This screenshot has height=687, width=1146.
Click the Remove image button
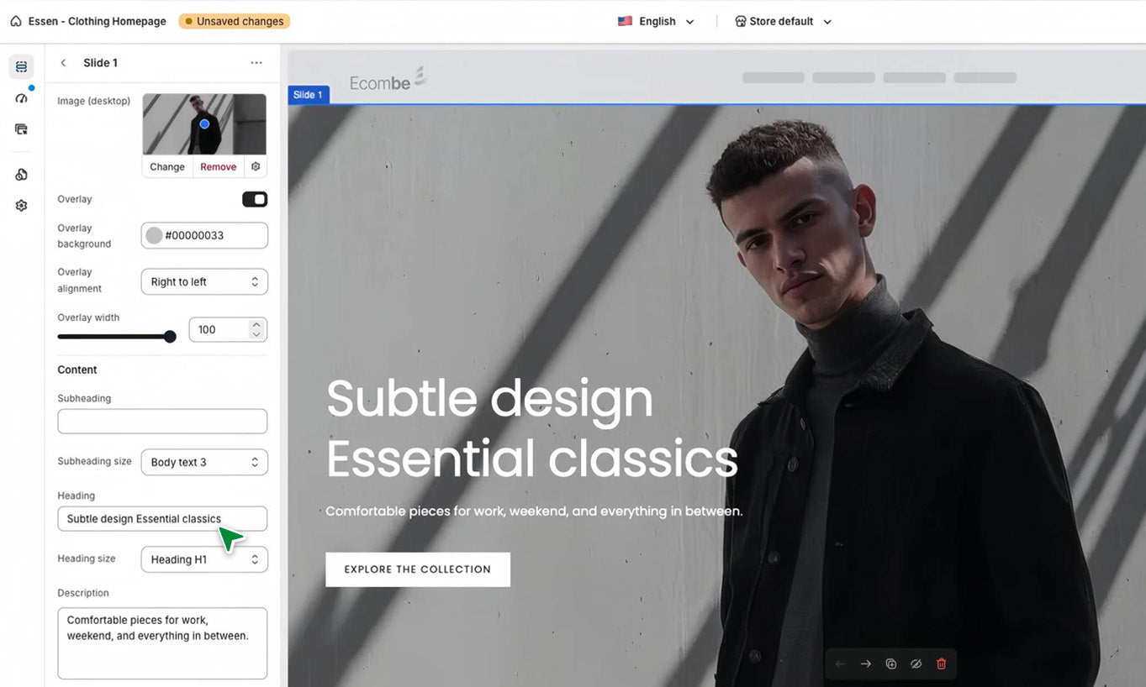218,166
